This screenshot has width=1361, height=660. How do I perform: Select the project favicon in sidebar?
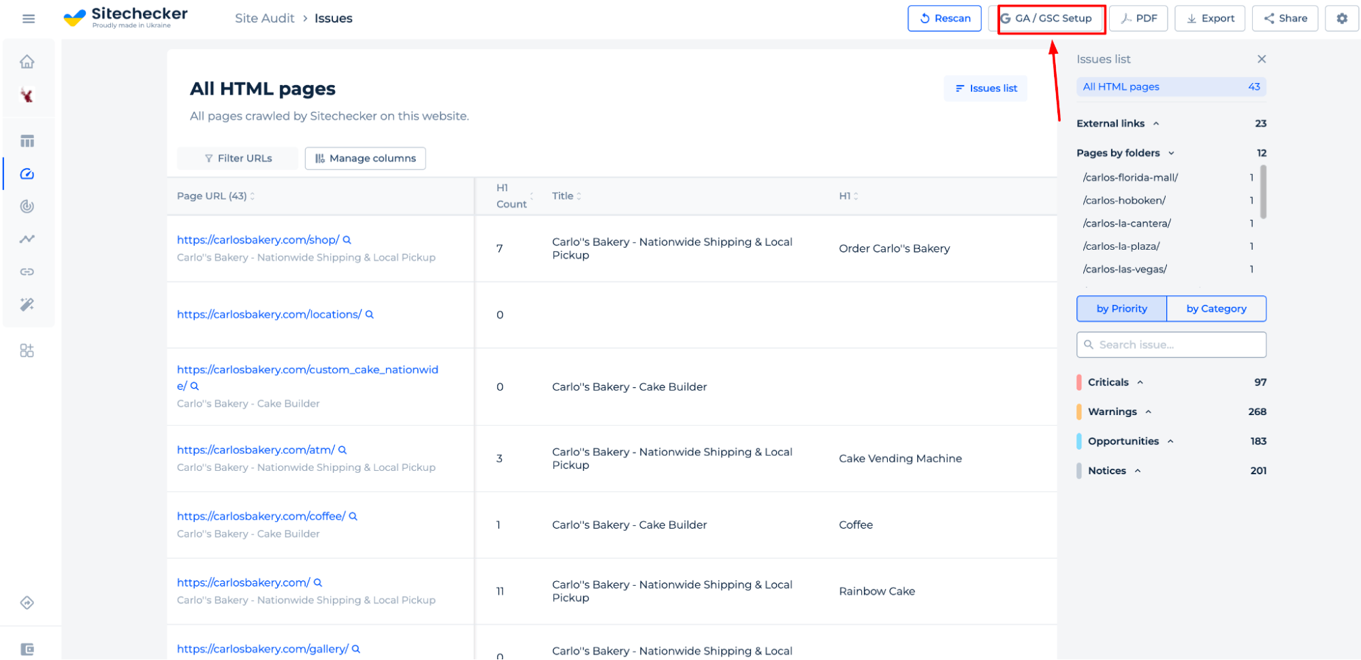[27, 95]
